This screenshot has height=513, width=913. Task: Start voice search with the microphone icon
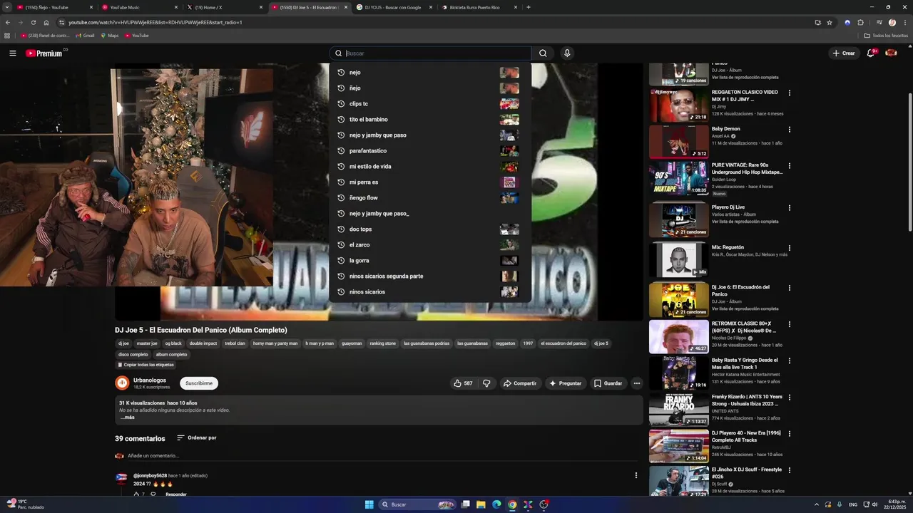coord(567,53)
